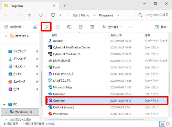Sort by the 種類 column header
This screenshot has width=172, height=127.
tap(148, 35)
